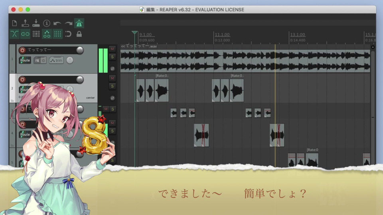Arm track 2 record button
Screen dimensions: 383x215
click(x=22, y=80)
